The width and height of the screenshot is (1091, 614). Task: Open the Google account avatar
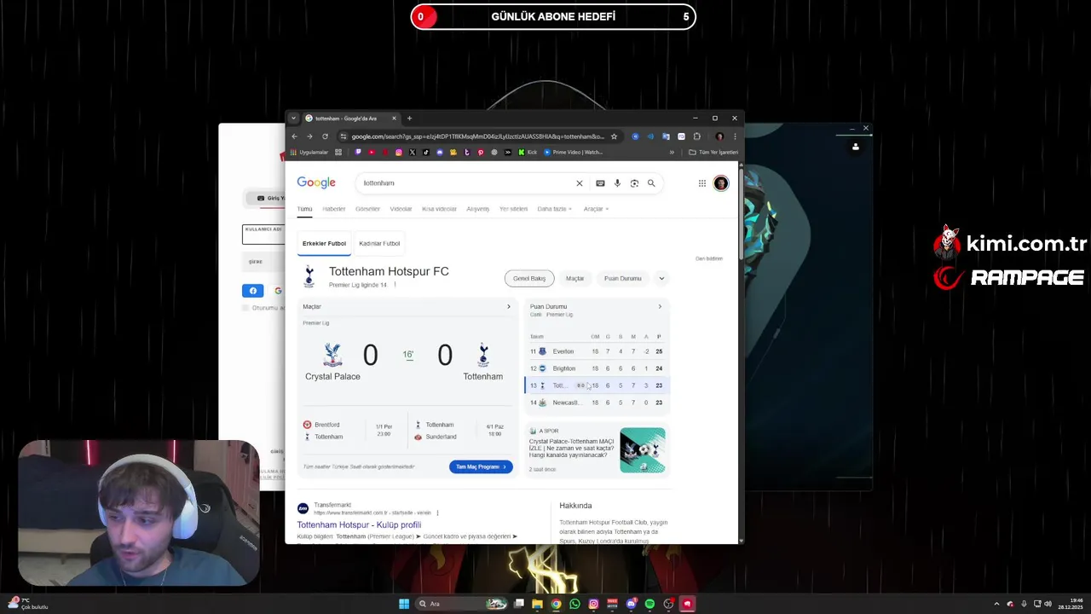(x=721, y=183)
